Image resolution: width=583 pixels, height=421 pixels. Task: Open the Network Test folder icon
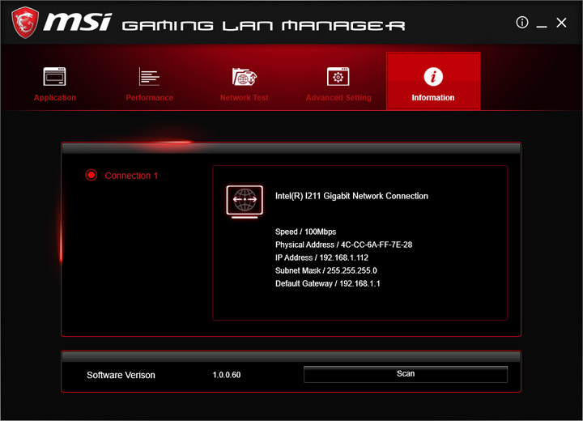pos(245,76)
